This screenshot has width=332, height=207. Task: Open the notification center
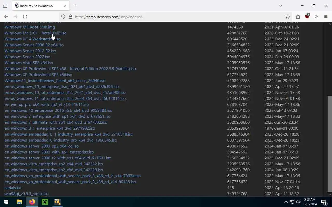[324, 202]
